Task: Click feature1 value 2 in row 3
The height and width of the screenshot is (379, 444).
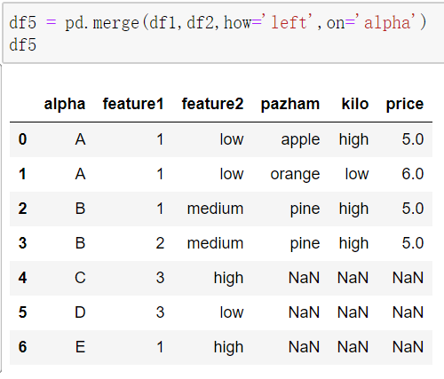Action: pos(160,243)
